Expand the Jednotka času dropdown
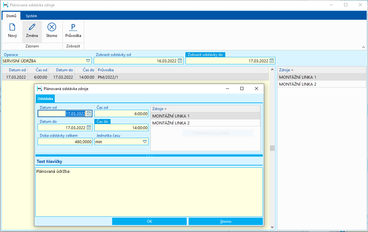Screen dimensions: 368x232 145,142
